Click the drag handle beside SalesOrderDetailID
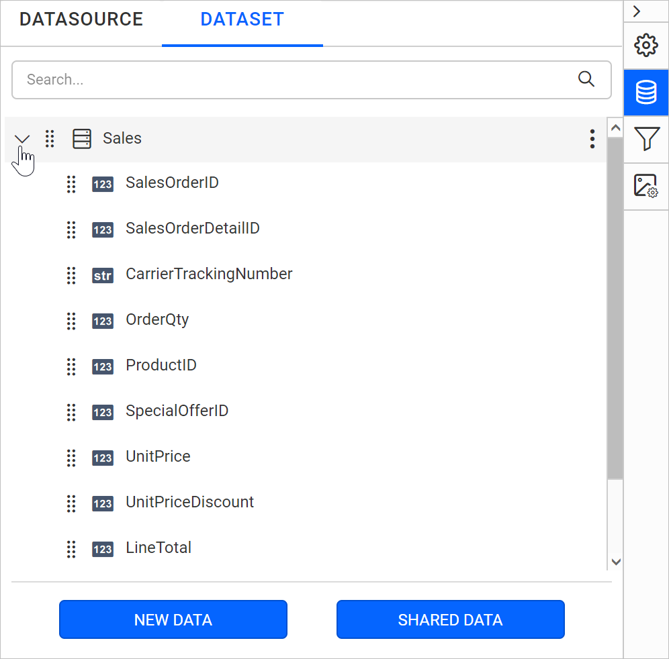This screenshot has height=659, width=669. 71,230
